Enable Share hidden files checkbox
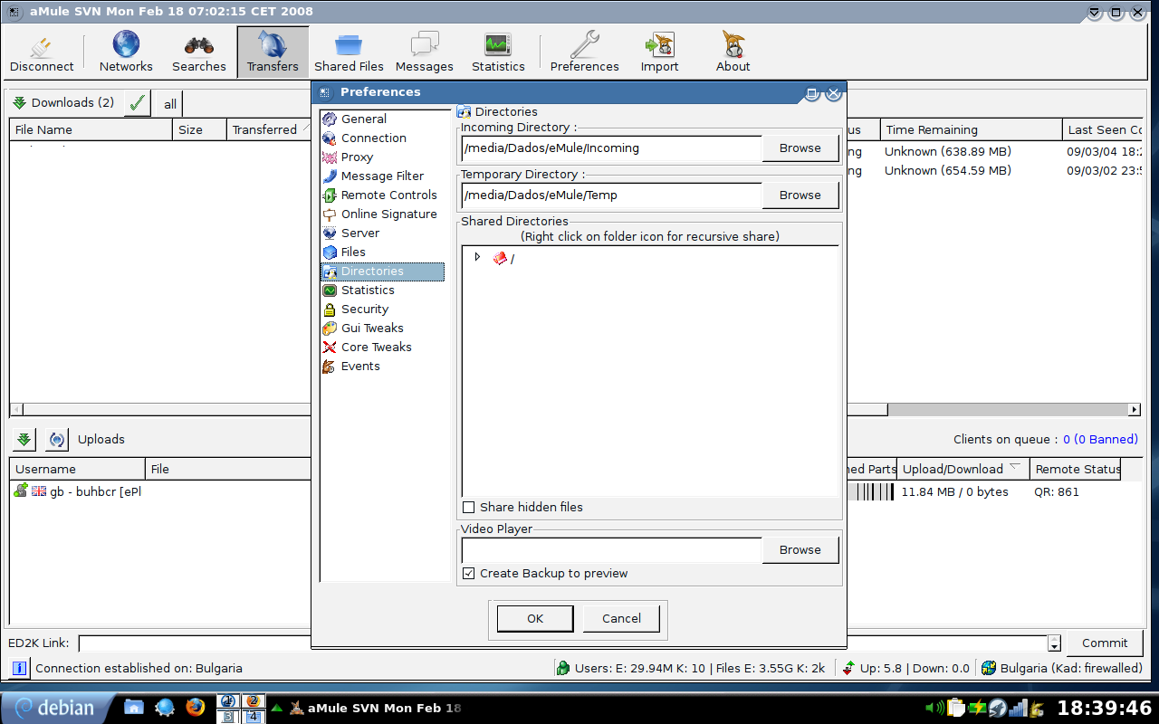Image resolution: width=1159 pixels, height=724 pixels. [468, 507]
